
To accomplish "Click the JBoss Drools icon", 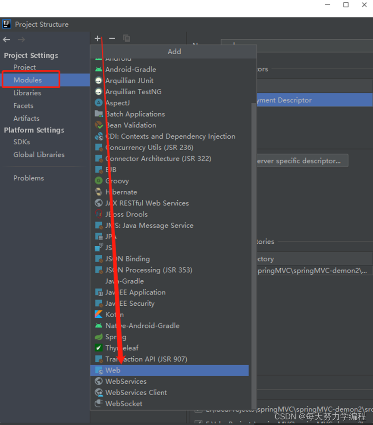I will (x=99, y=214).
